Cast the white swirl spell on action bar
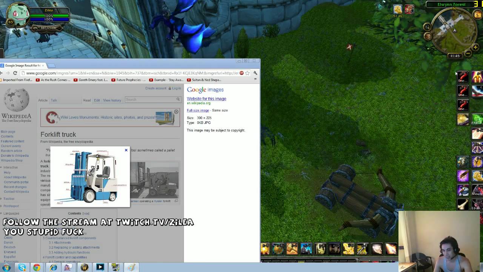This screenshot has height=272, width=483. pyautogui.click(x=377, y=249)
